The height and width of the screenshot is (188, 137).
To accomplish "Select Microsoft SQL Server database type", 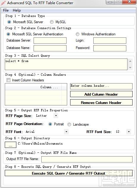I will (9, 22).
